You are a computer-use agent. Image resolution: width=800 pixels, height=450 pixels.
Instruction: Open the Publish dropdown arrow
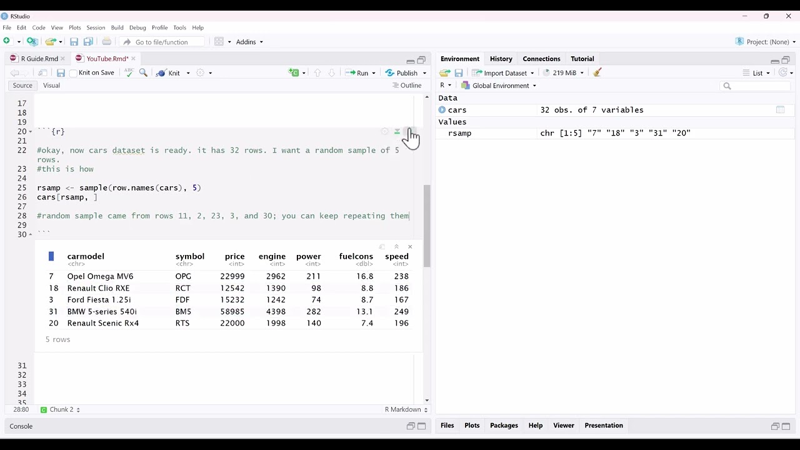[x=424, y=73]
